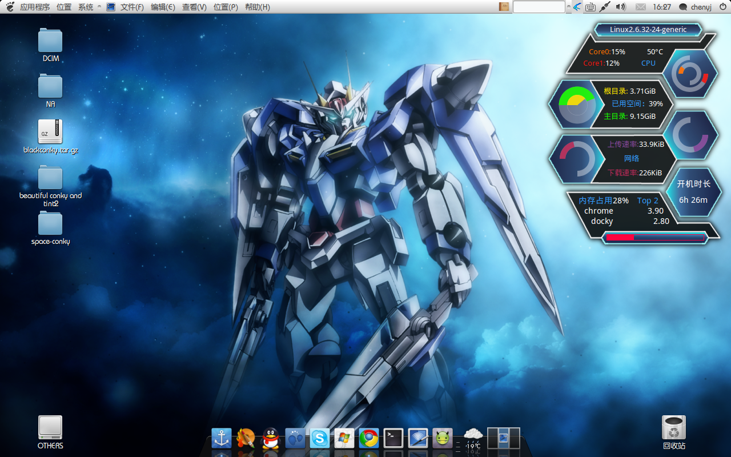Click the green and yellow disk usage gauge
This screenshot has height=457, width=731.
577,106
